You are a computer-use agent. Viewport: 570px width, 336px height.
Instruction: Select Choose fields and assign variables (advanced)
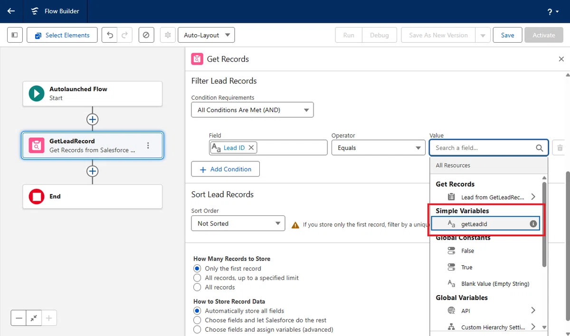(197, 329)
